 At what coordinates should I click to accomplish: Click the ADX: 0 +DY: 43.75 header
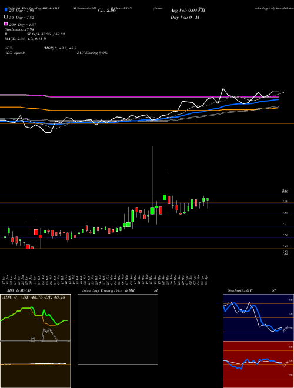[x=34, y=297]
